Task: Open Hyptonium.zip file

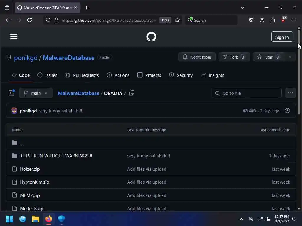Action: click(35, 182)
